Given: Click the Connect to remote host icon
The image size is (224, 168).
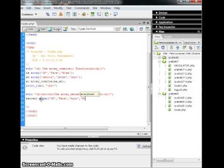Looking at the screenshot, I should 156,48.
